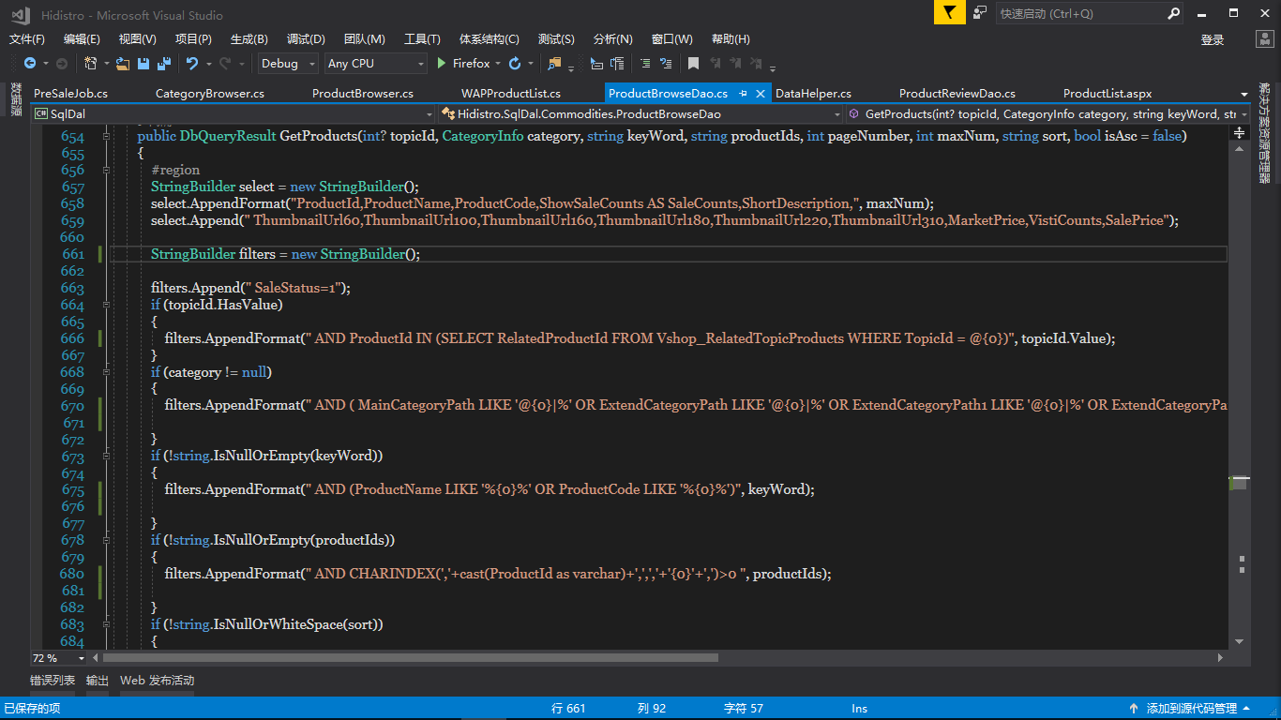Viewport: 1281px width, 720px height.
Task: Click the notifications flag icon
Action: pos(950,13)
